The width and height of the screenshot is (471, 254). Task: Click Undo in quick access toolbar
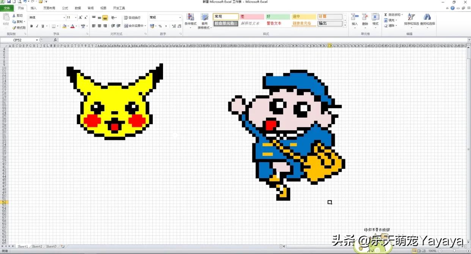tap(24, 2)
